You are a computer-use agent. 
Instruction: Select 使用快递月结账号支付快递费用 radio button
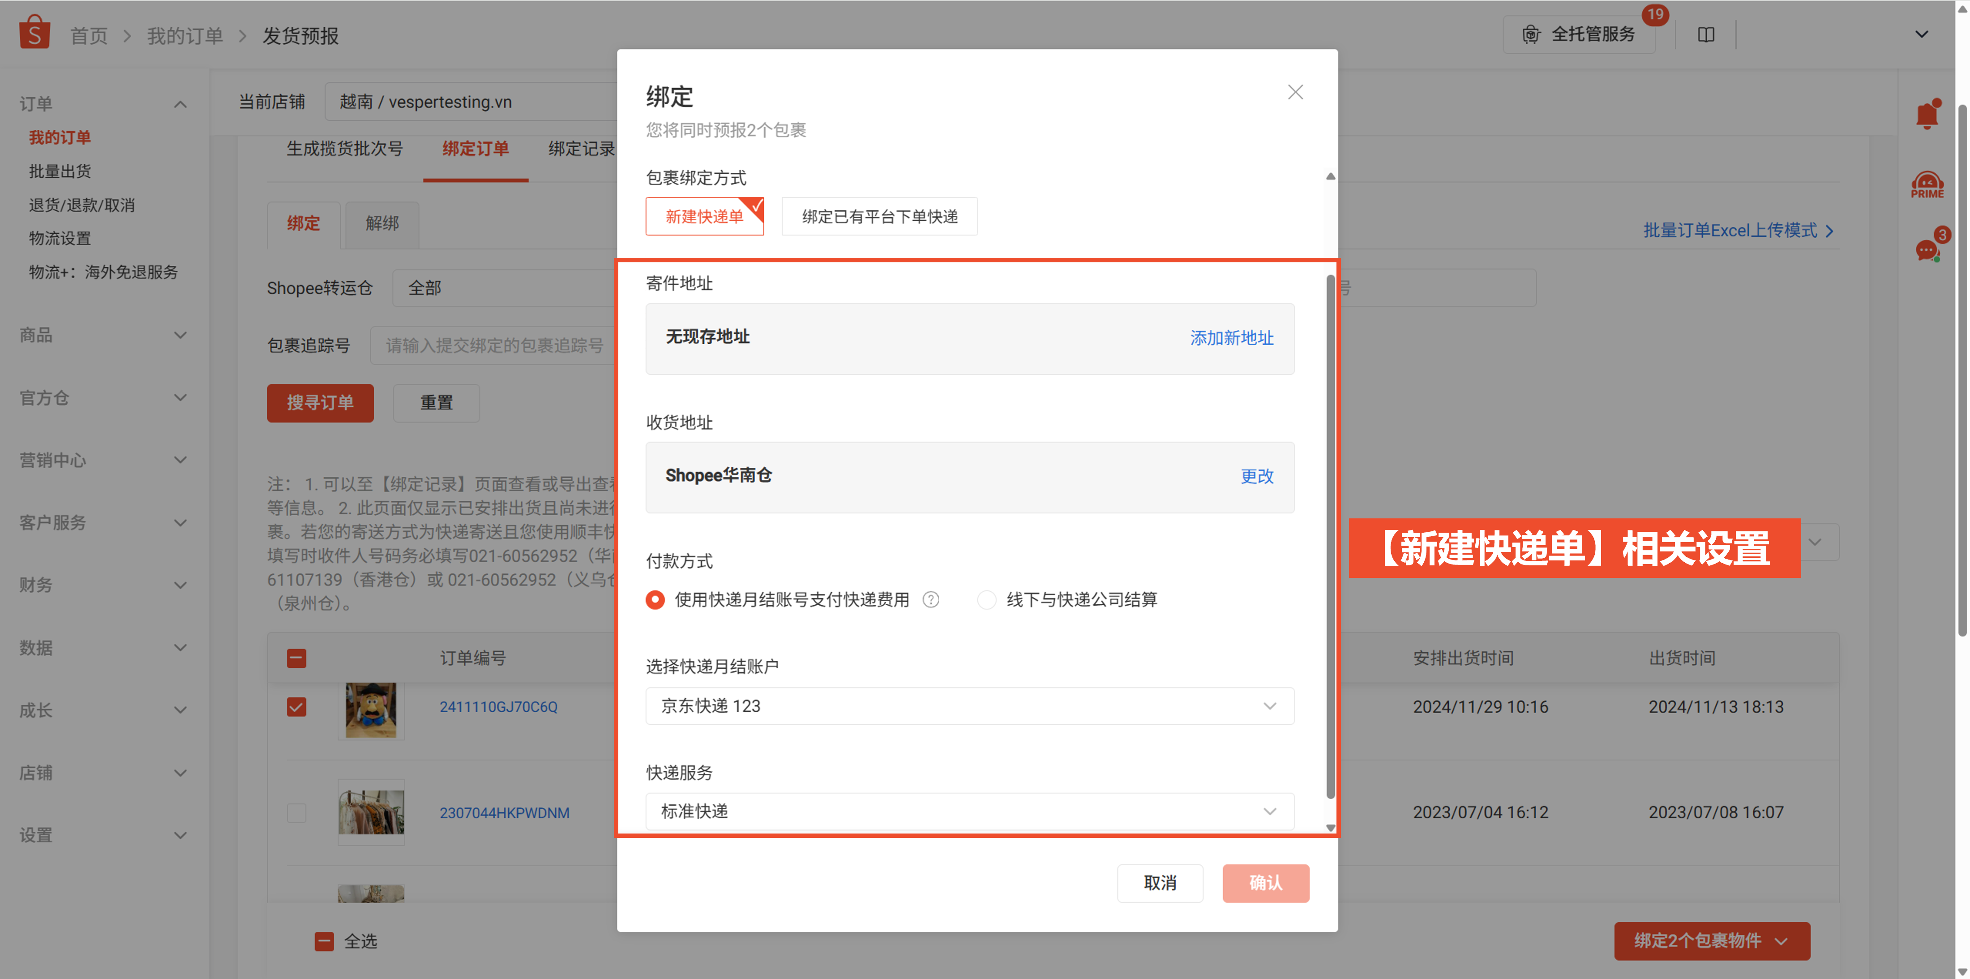(x=655, y=600)
